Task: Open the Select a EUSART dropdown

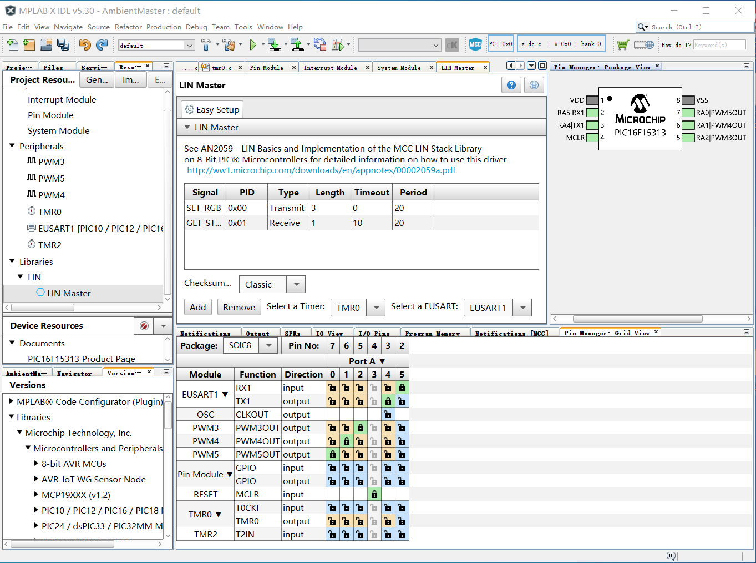Action: click(522, 308)
